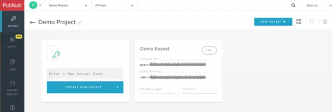This screenshot has width=333, height=112.
Task: Open the Demo Project dropdown
Action: click(68, 5)
